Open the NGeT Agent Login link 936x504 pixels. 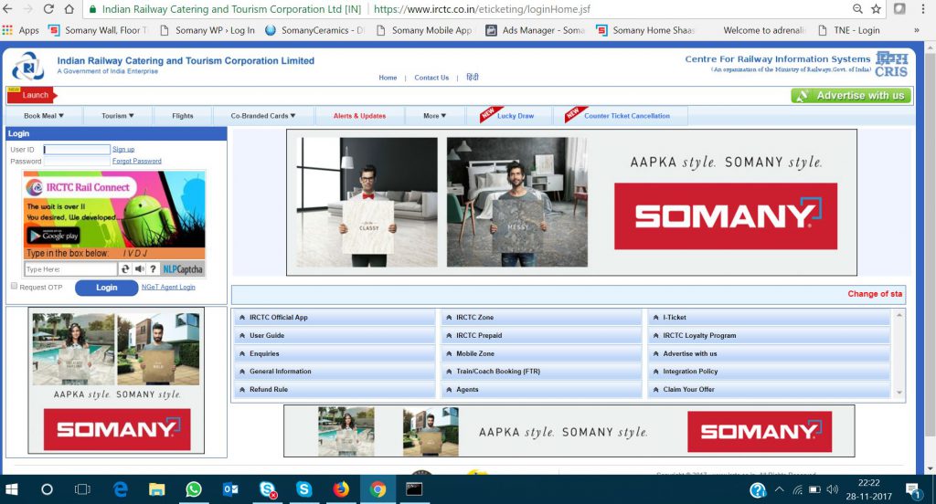click(x=168, y=287)
